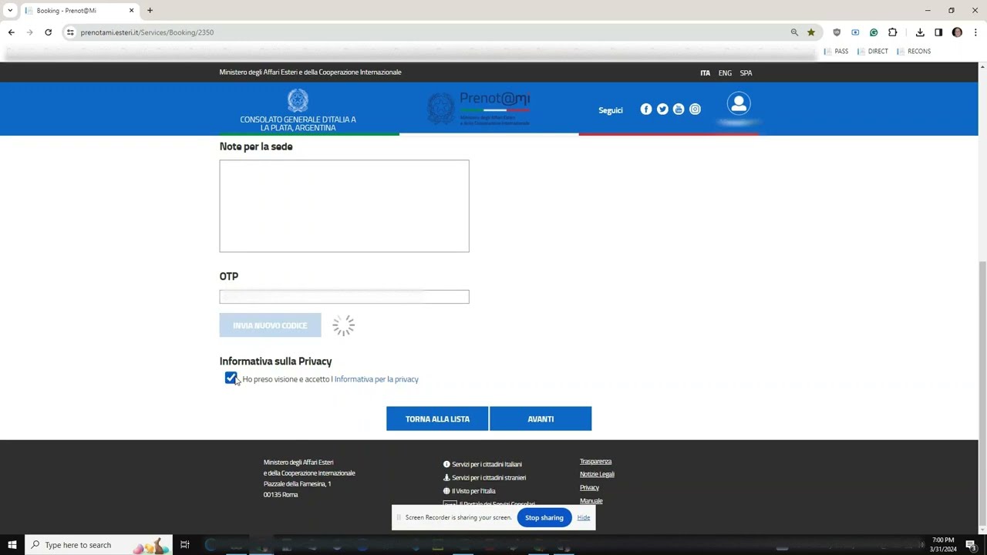Open Servizi per i cittadini italiani link
987x555 pixels.
tap(483, 464)
